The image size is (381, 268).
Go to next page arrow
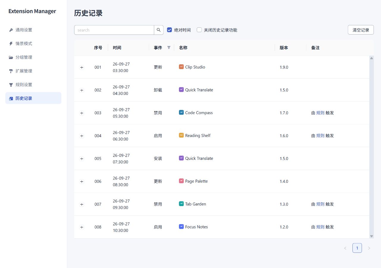point(369,248)
